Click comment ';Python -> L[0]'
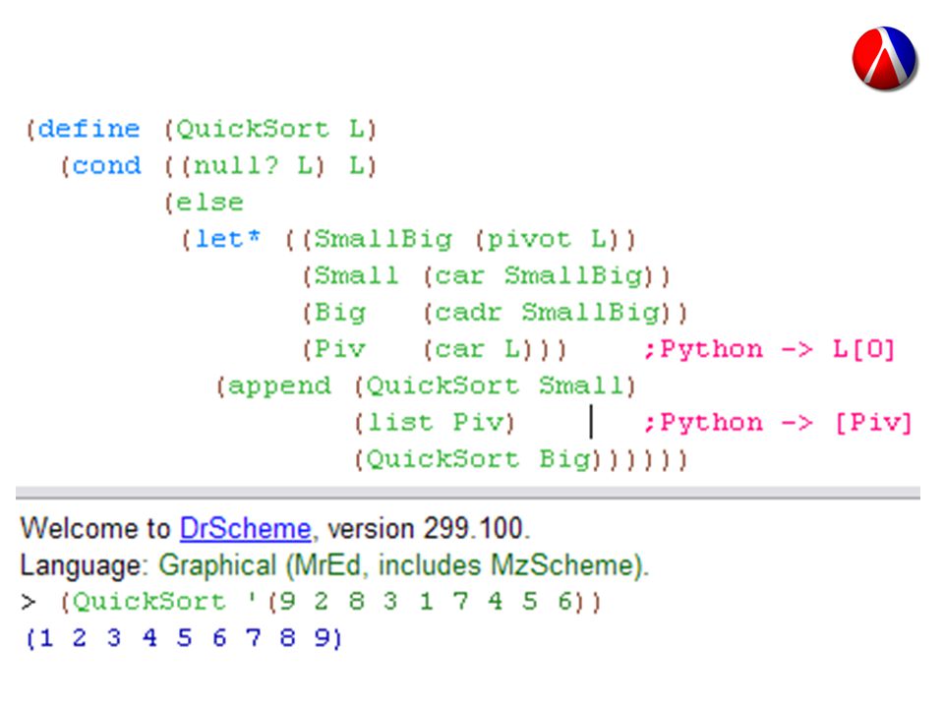 (769, 349)
